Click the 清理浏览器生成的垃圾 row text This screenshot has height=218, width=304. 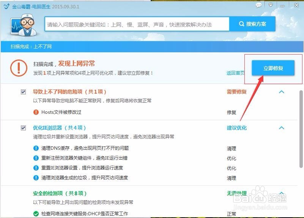(85, 178)
